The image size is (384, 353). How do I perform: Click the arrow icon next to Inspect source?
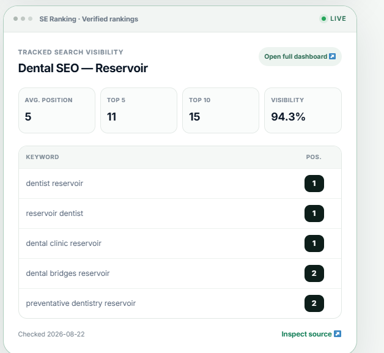tap(338, 334)
